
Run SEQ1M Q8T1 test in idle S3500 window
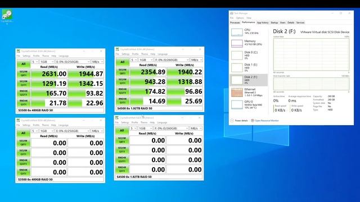24,143
